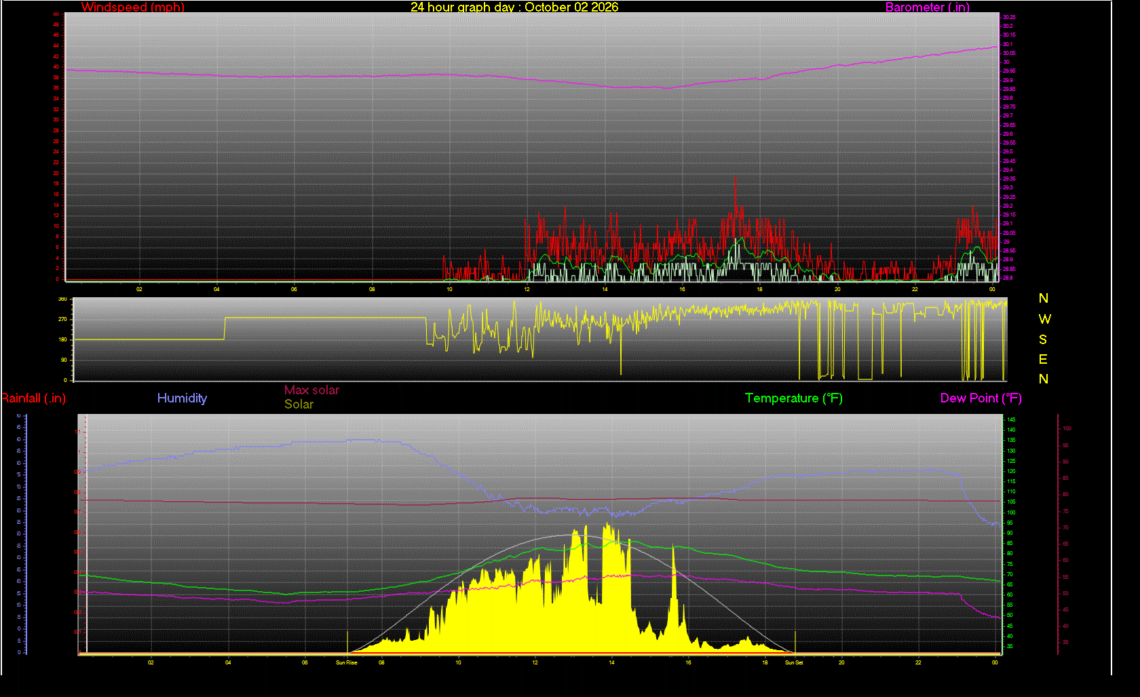Viewport: 1140px width, 697px height.
Task: Click the Sun Rise marker label
Action: point(347,662)
